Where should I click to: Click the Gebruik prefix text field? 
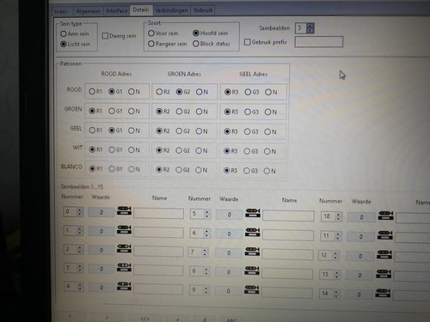click(x=319, y=42)
